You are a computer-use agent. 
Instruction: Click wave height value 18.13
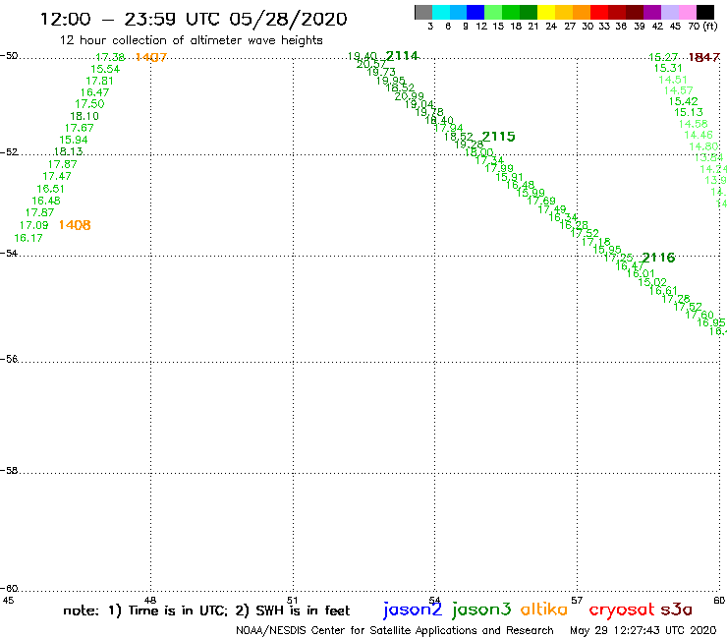coord(68,151)
